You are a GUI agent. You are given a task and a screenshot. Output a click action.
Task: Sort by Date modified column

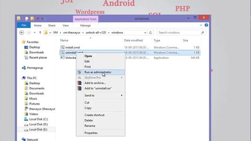pos(133,40)
